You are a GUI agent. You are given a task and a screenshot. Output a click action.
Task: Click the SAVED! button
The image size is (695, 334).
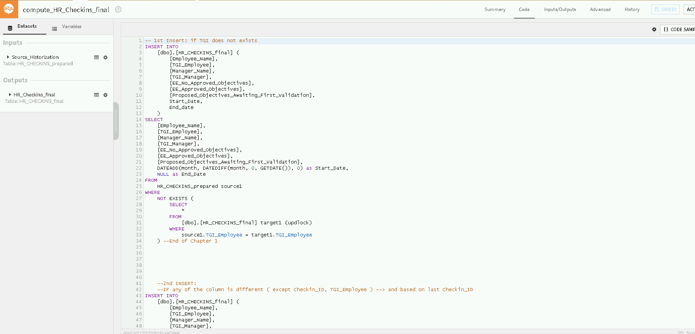point(665,9)
